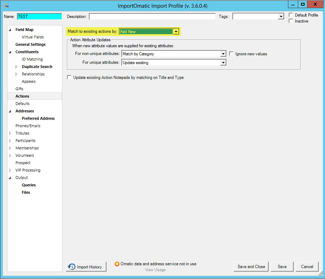325x279 pixels.
Task: Click the Description input field
Action: [x=152, y=16]
